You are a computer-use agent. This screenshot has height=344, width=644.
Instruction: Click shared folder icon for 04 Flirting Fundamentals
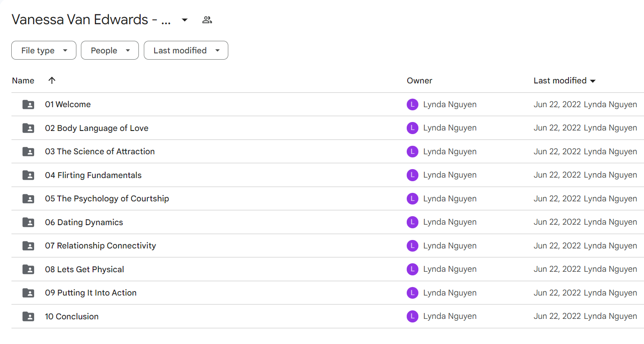28,175
